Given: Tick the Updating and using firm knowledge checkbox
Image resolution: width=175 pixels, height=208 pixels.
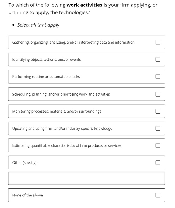Looking at the screenshot, I should [158, 129].
